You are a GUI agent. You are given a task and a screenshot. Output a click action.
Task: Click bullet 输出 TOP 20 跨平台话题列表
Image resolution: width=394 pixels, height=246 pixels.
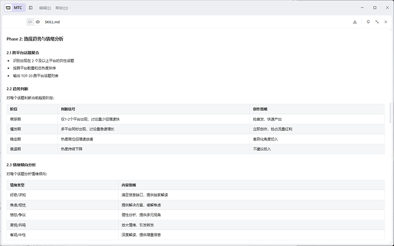(x=35, y=76)
